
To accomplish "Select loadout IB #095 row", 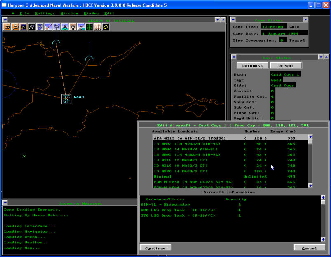I will (x=230, y=155).
